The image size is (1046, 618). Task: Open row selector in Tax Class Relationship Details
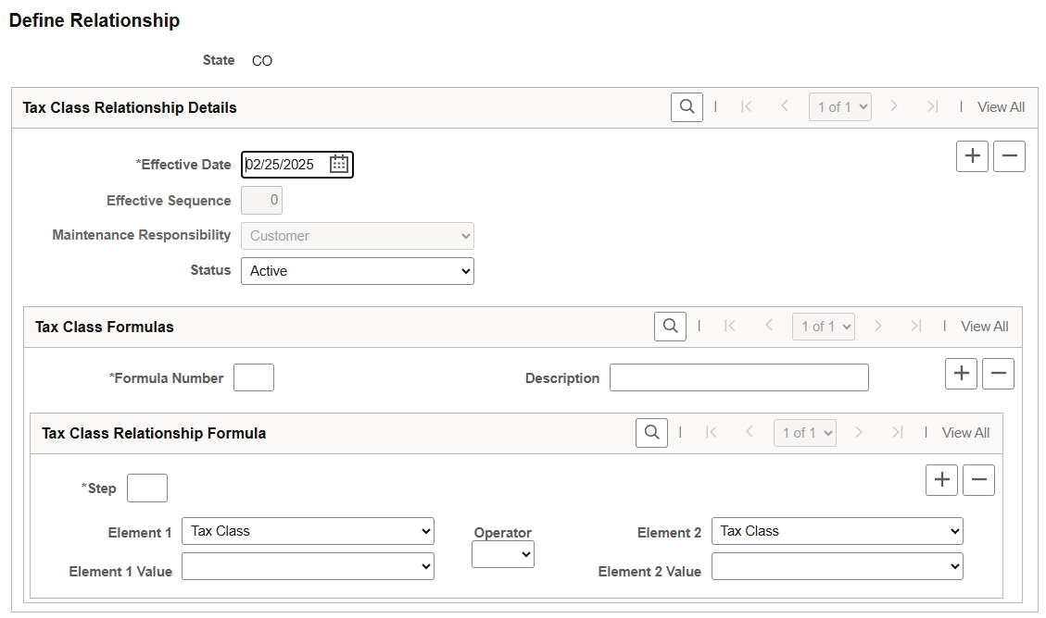pyautogui.click(x=840, y=107)
